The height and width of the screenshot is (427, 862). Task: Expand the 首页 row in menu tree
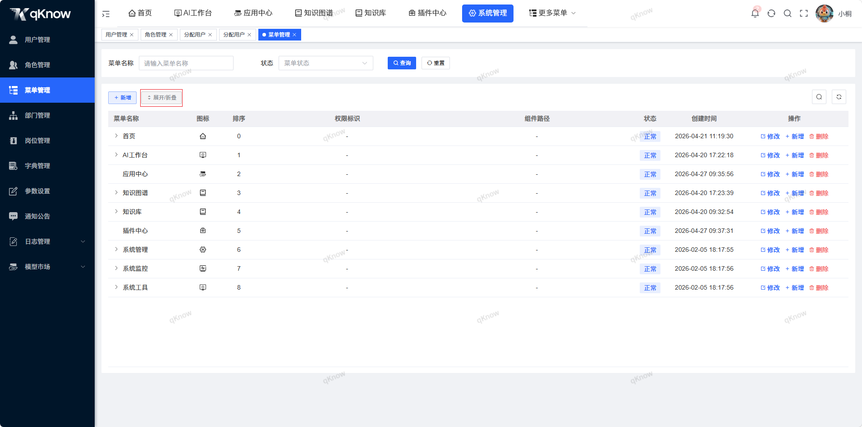[x=116, y=136]
